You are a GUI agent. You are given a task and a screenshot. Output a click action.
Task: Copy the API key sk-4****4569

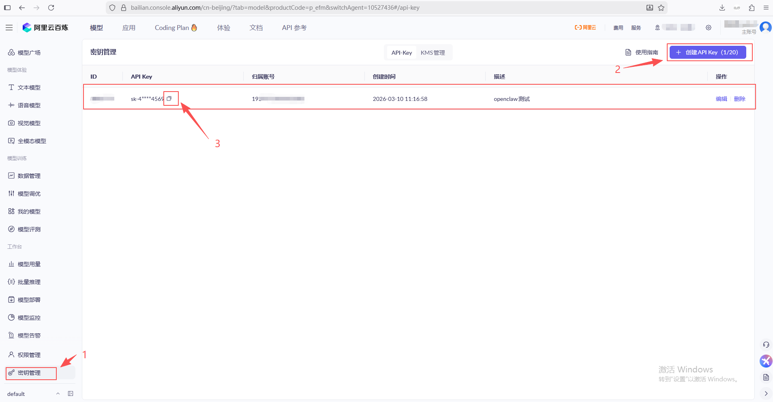coord(169,98)
